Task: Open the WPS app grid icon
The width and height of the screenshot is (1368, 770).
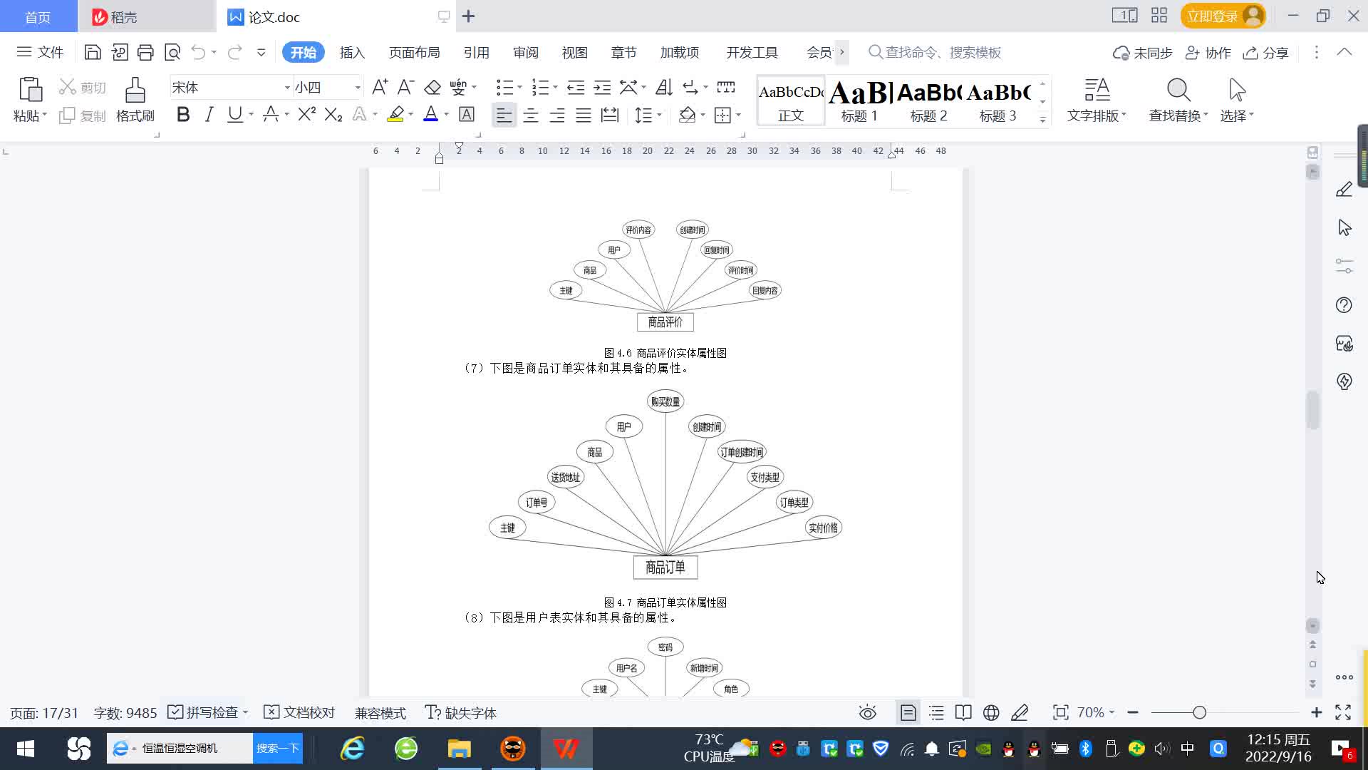Action: click(x=1159, y=16)
